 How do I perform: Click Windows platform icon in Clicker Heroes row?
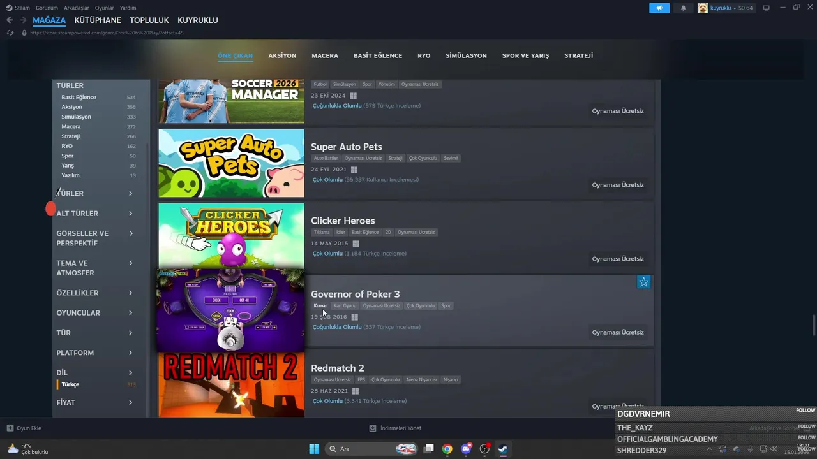click(x=356, y=244)
